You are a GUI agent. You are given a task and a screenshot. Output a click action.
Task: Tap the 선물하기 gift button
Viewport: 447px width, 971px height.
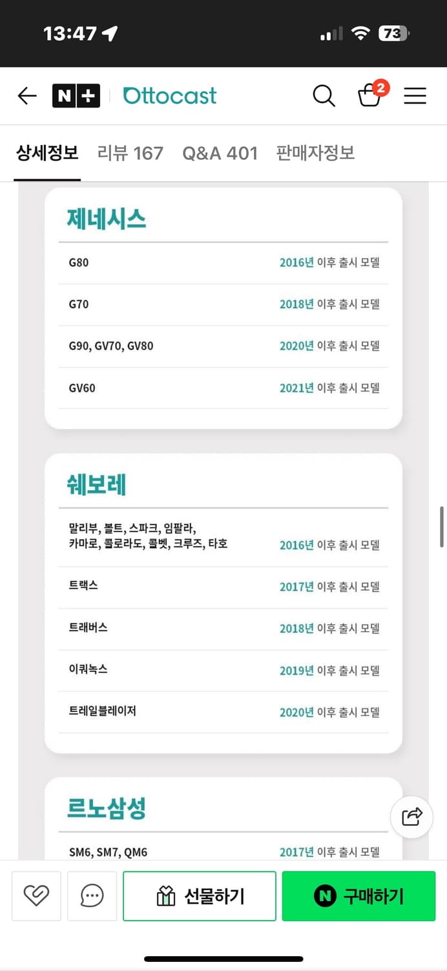199,896
